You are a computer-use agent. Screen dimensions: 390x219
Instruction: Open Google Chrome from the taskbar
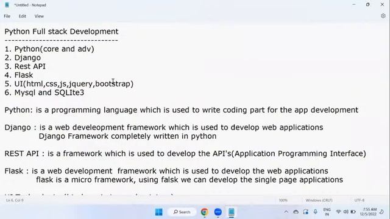click(205, 212)
